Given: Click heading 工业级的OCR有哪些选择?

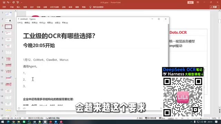Looking at the screenshot, I should pos(59,36).
